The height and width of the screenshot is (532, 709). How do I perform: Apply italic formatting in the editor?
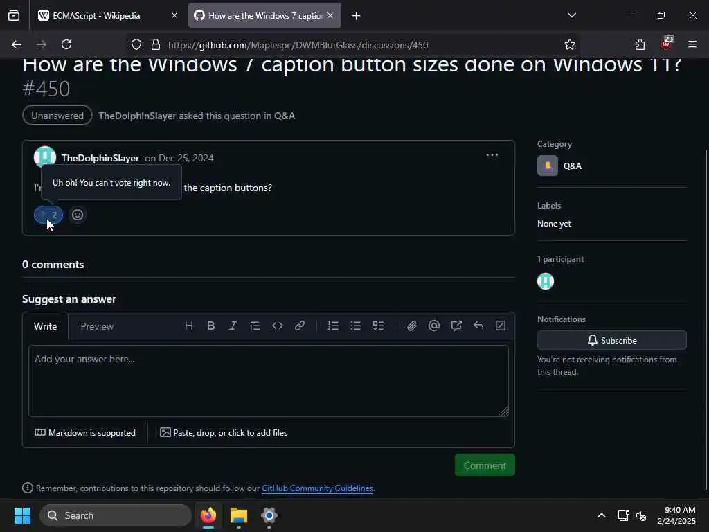[233, 326]
